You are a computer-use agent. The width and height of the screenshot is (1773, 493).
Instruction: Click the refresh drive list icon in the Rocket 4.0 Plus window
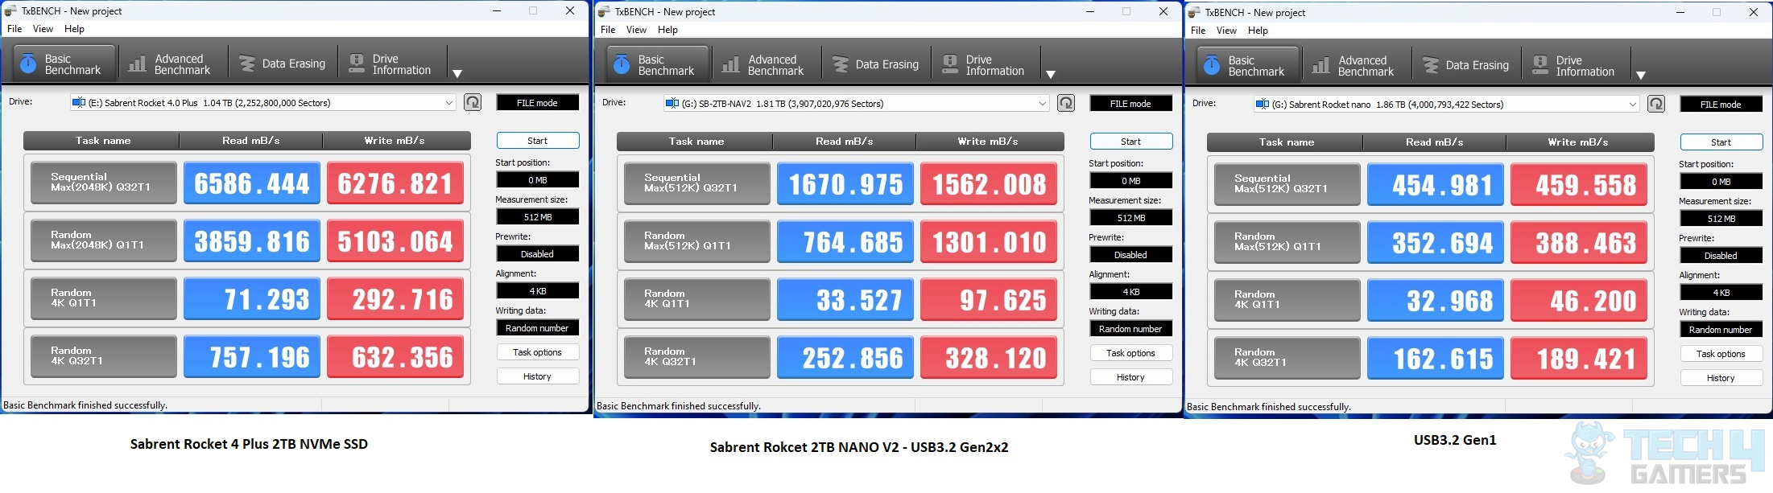point(473,102)
